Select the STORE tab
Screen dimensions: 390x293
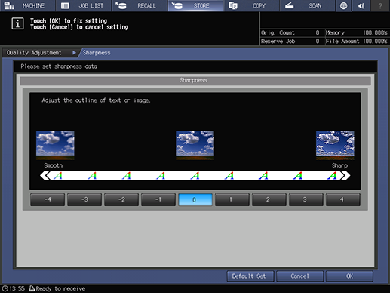point(195,5)
